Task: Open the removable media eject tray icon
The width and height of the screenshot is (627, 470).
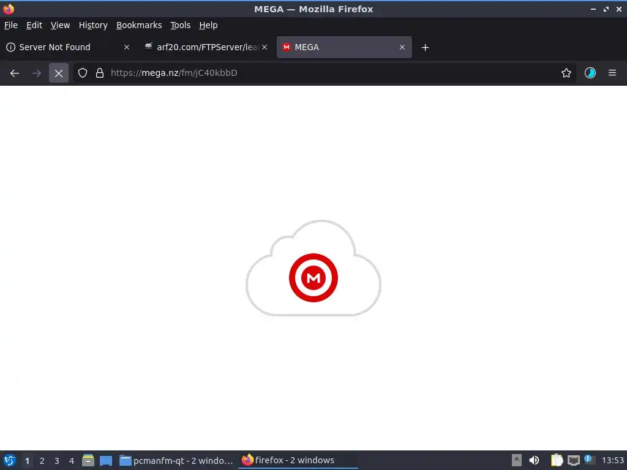Action: (517, 460)
